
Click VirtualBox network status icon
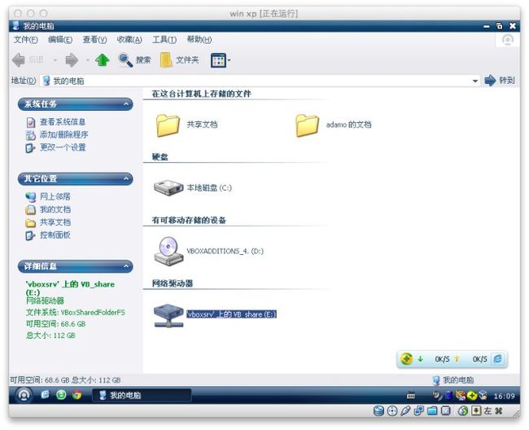[x=418, y=410]
